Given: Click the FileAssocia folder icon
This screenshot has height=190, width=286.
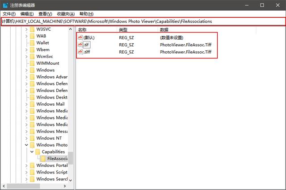Looking at the screenshot, I should coord(43,158).
